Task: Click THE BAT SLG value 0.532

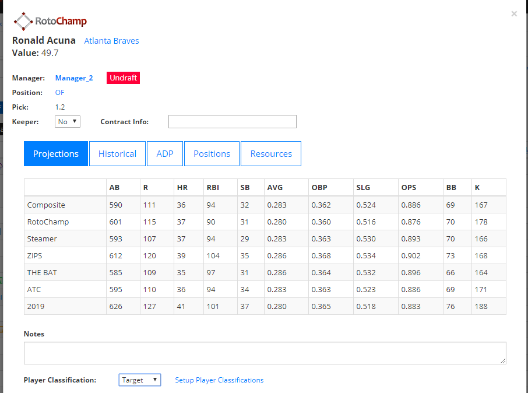Action: 365,272
